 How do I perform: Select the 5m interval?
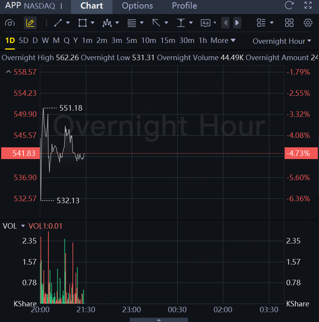pyautogui.click(x=132, y=41)
